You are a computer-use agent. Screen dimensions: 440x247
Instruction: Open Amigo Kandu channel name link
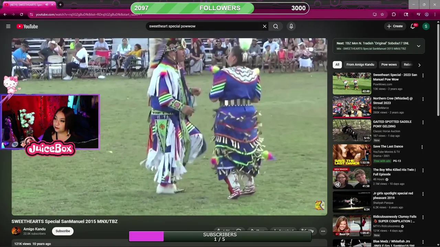(x=34, y=229)
